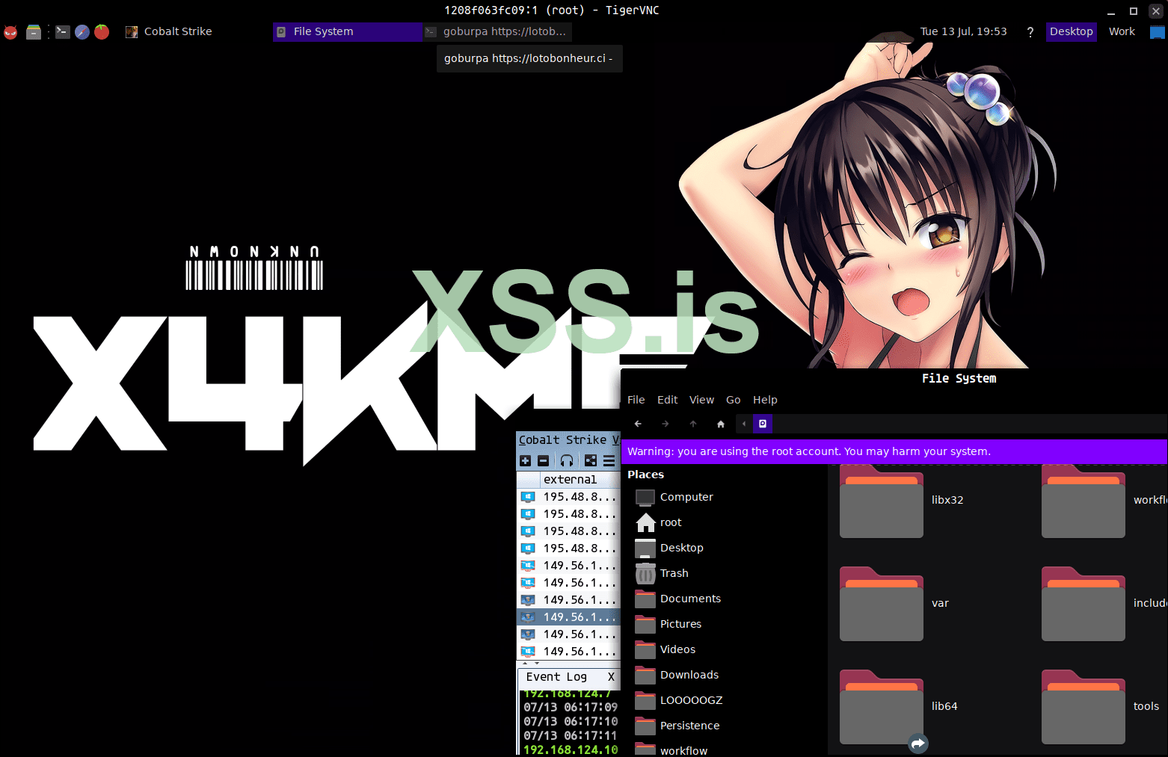Click the share-graph icon in Cobalt Strike toolbar
Viewport: 1168px width, 757px height.
pyautogui.click(x=591, y=461)
